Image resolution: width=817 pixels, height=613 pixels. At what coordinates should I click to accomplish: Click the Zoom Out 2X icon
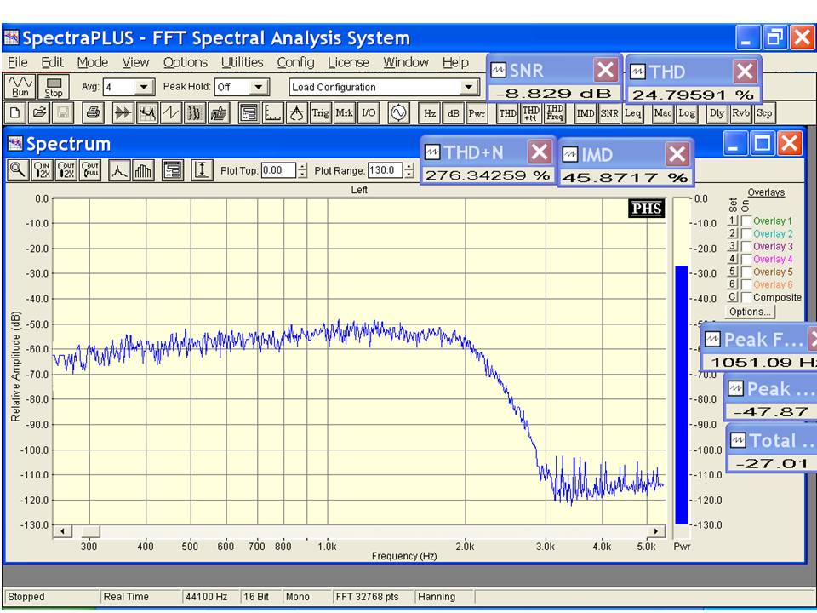pos(66,170)
